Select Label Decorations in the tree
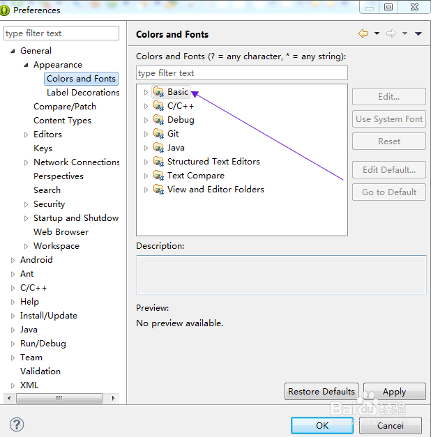The height and width of the screenshot is (437, 431). [x=83, y=93]
